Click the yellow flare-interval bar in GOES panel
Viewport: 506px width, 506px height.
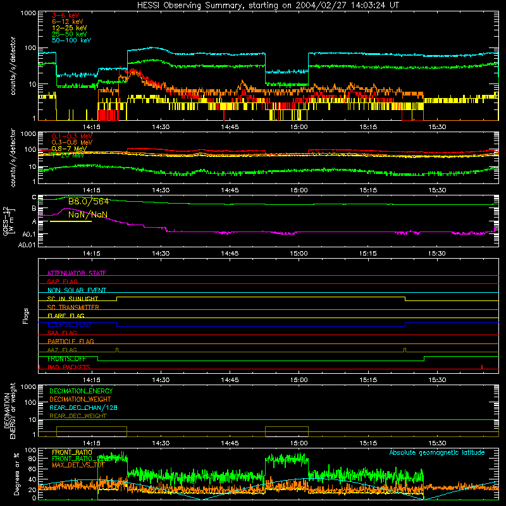(x=71, y=221)
